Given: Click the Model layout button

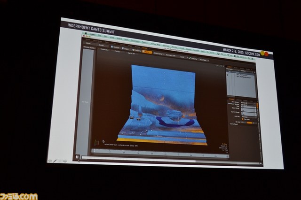Looking at the screenshot, I should point(88,44).
